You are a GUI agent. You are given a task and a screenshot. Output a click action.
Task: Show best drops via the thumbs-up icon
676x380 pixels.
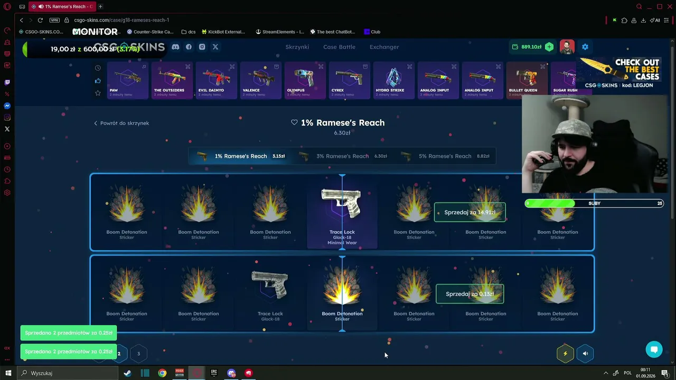(98, 80)
